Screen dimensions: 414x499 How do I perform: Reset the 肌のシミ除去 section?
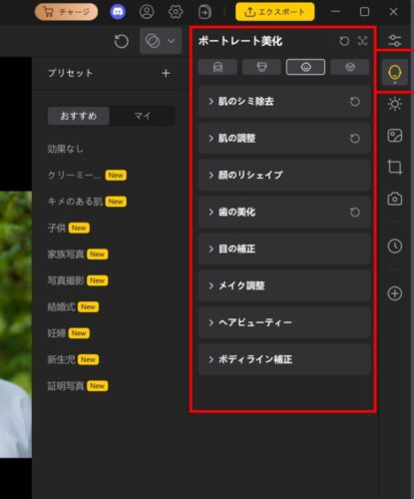(x=355, y=102)
